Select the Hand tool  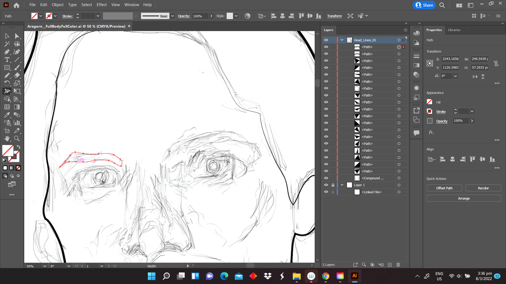7,138
